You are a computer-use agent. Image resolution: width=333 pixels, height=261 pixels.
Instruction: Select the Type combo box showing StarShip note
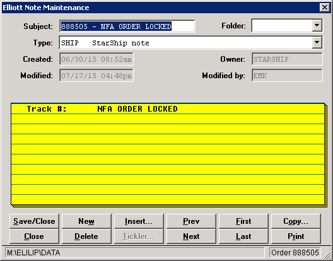190,42
